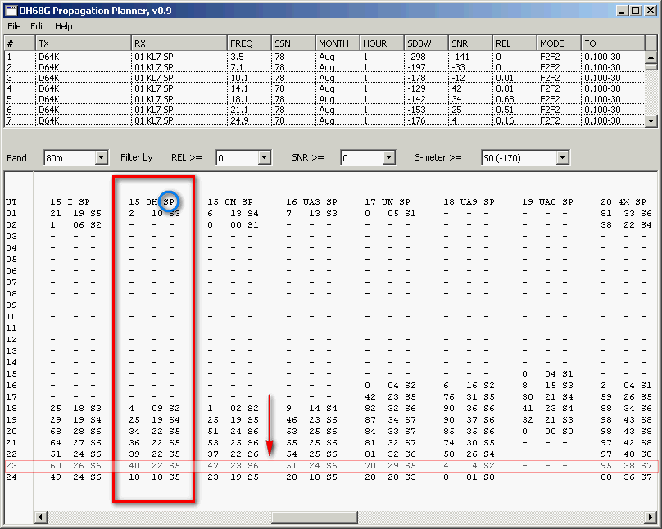Click the horizontal scrollbar thumb
This screenshot has width=662, height=529.
point(315,517)
